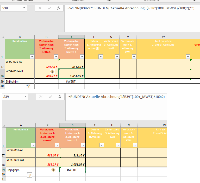Select column header U in the S38 view
This screenshot has width=200, height=183.
click(111, 37)
